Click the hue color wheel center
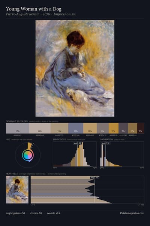Image resolution: width=150 pixels, height=226 pixels. (28, 155)
